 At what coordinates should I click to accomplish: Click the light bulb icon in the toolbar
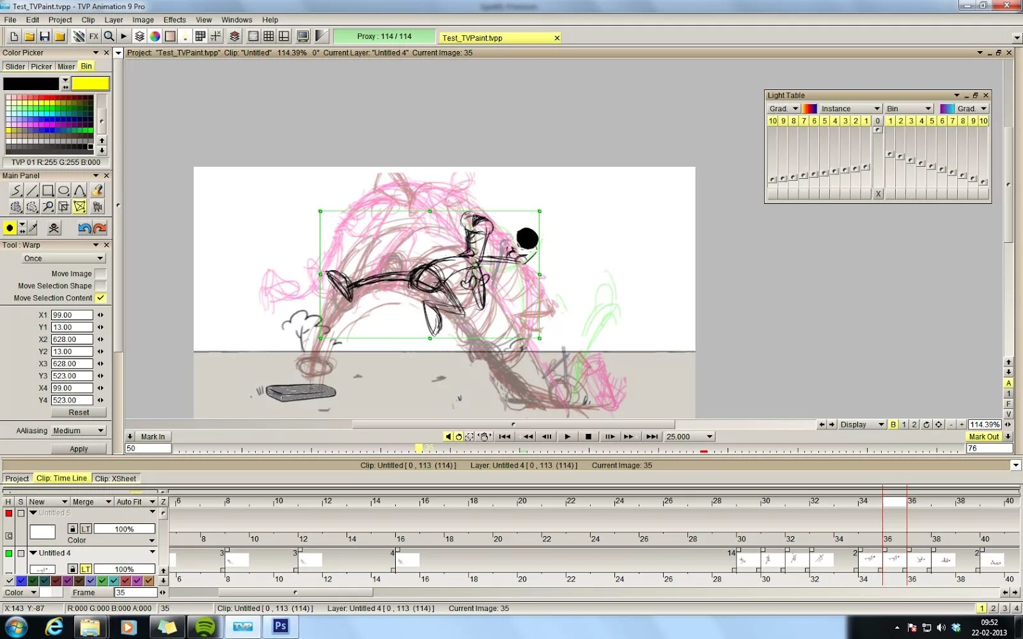pos(185,36)
